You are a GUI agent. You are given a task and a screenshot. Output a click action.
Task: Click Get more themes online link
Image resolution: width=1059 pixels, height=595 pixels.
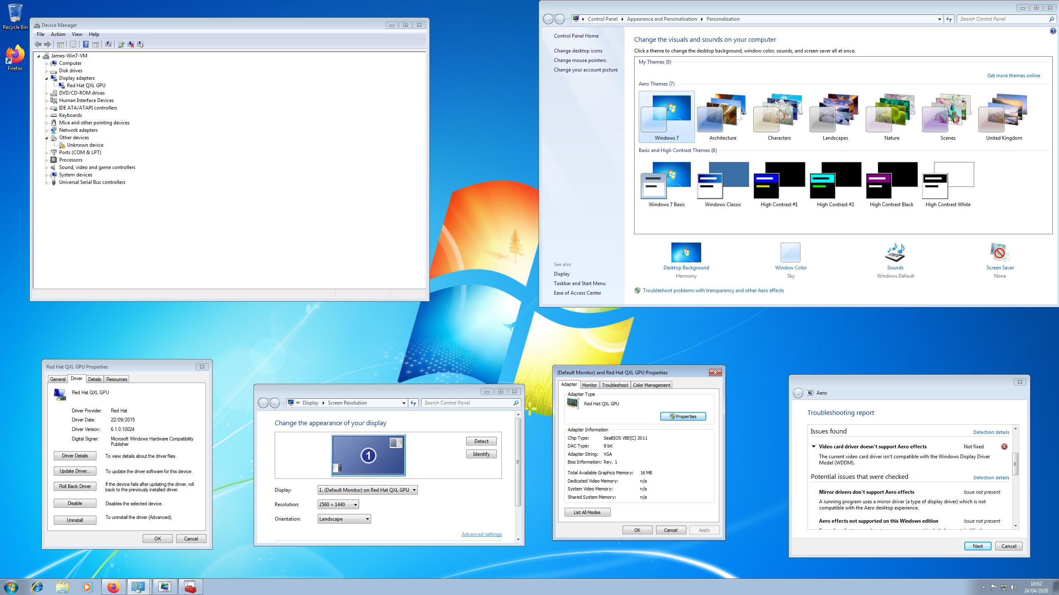click(1013, 76)
